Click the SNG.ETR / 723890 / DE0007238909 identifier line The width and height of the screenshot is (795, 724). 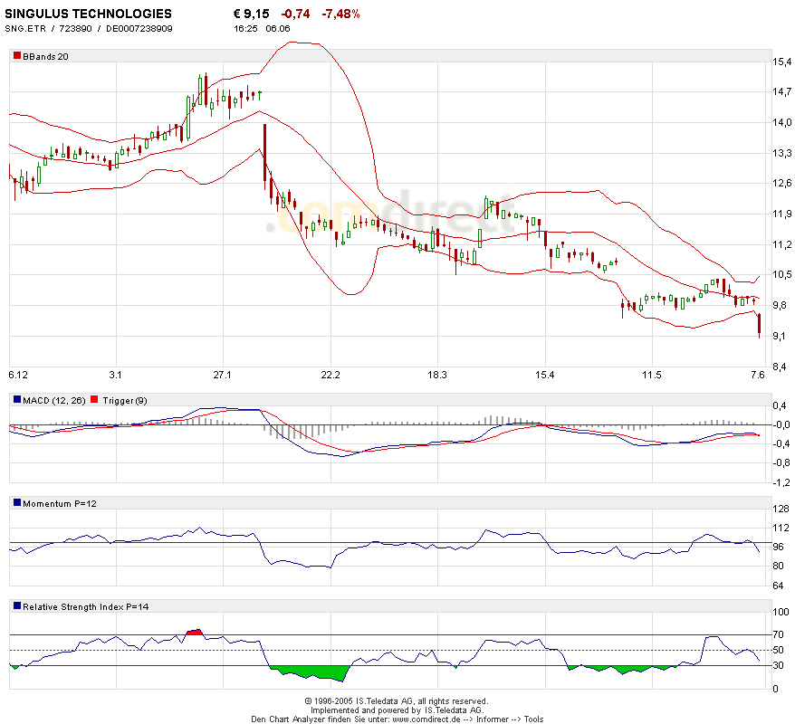89,28
